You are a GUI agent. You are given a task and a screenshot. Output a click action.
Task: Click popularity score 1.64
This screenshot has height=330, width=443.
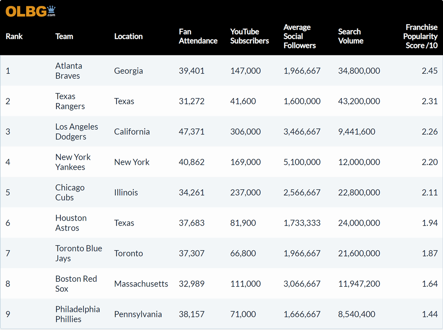click(430, 284)
